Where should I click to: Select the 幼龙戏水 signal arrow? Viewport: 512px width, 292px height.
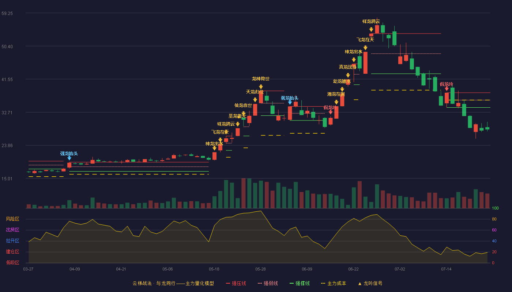(342, 89)
